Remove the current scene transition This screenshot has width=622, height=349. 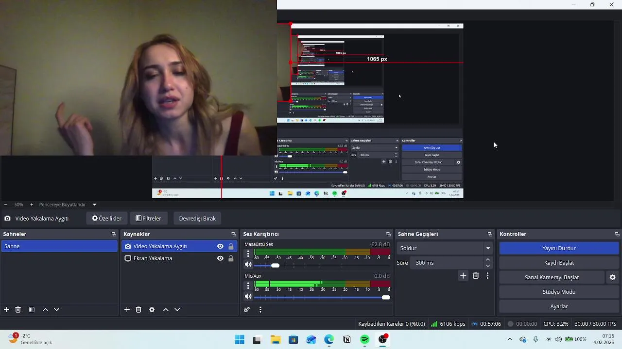[x=476, y=276]
